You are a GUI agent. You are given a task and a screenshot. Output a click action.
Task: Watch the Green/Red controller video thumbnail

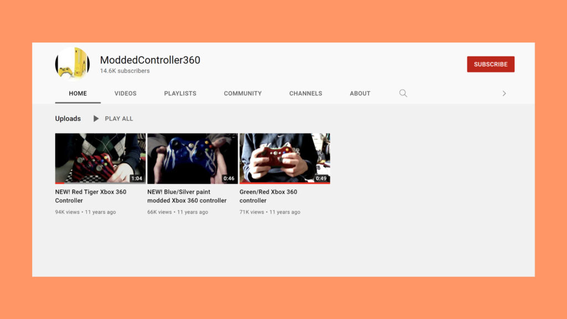(285, 158)
